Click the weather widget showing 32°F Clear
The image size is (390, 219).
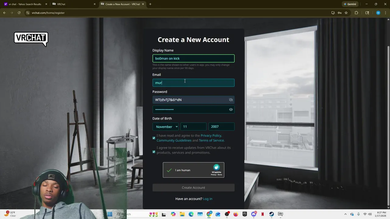[10, 214]
